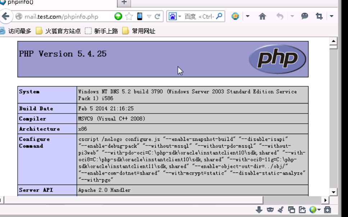Click the Compiler value MSVC9 (Visual C++ 2008)

[x=111, y=119]
